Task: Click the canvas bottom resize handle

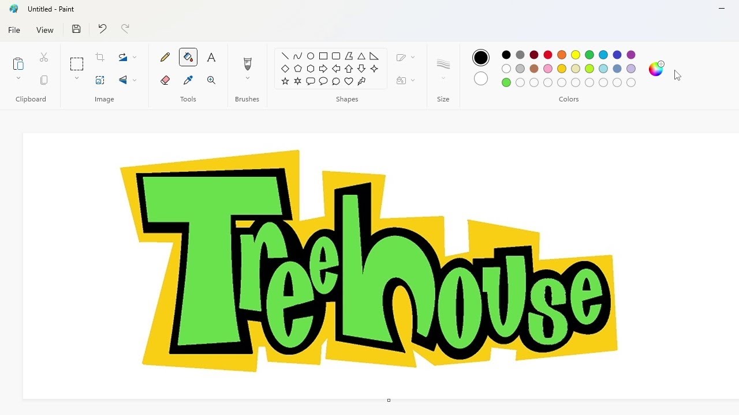Action: pyautogui.click(x=389, y=400)
